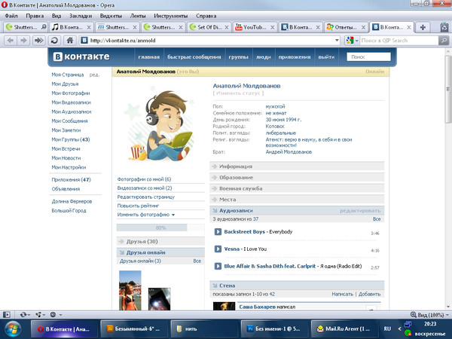This screenshot has width=452, height=339.
Task: Open Долина Фермеров app link
Action: [x=72, y=201]
